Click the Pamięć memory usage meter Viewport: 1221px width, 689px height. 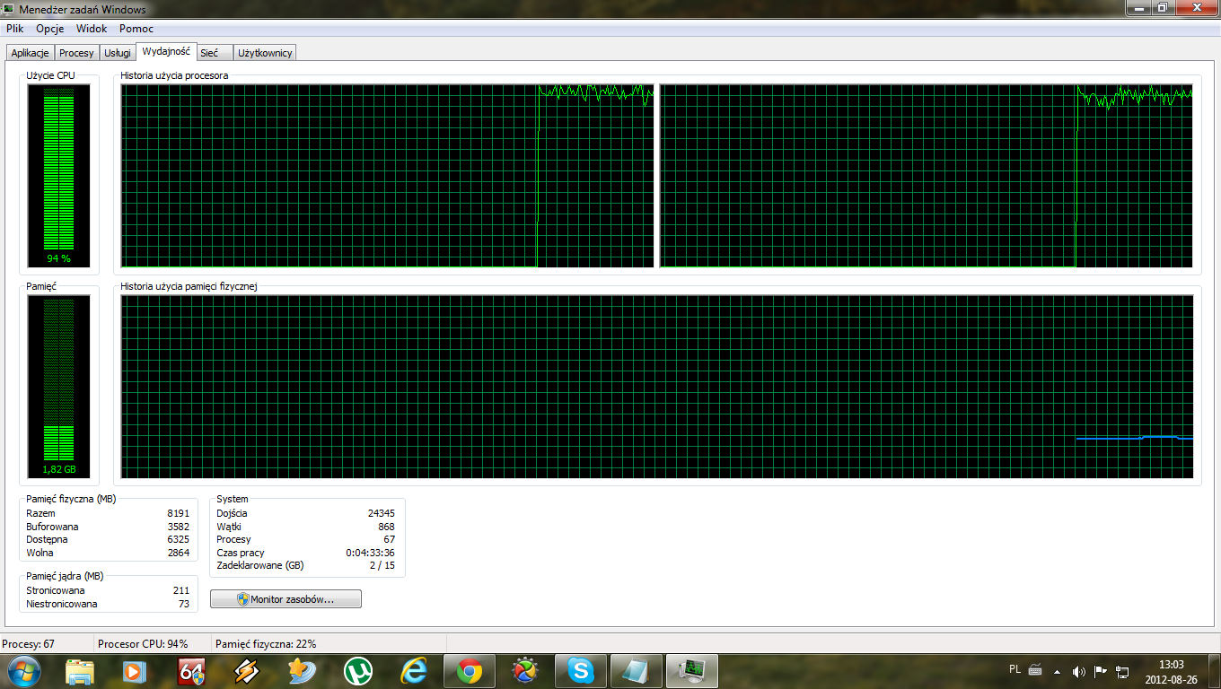pyautogui.click(x=59, y=387)
